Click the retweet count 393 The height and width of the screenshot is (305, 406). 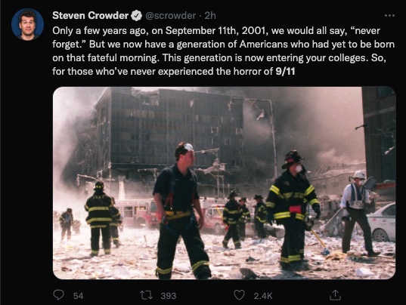pyautogui.click(x=169, y=296)
